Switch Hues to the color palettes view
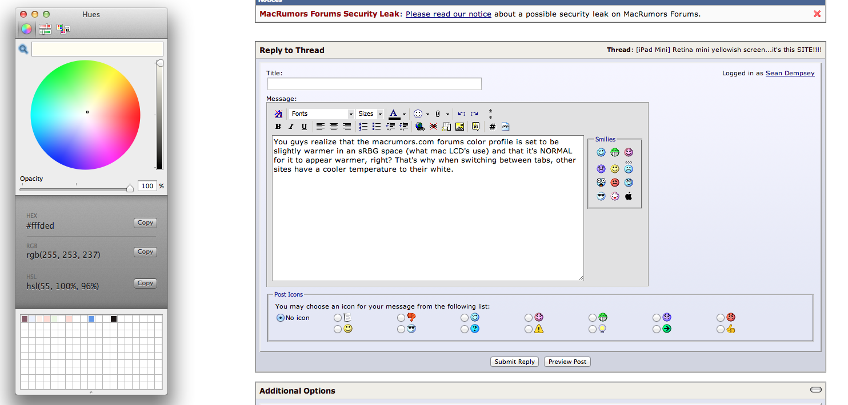The image size is (848, 405). click(63, 29)
